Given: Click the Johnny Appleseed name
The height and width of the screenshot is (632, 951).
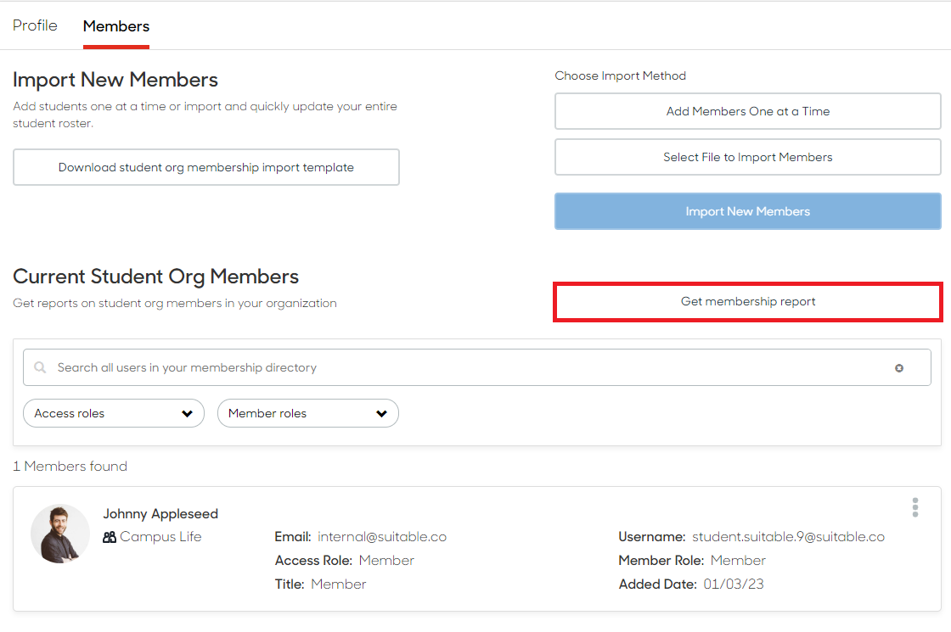Looking at the screenshot, I should [x=160, y=514].
